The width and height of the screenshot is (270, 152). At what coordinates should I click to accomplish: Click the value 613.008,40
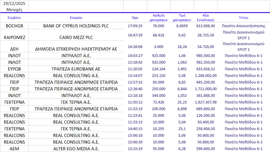206,26
